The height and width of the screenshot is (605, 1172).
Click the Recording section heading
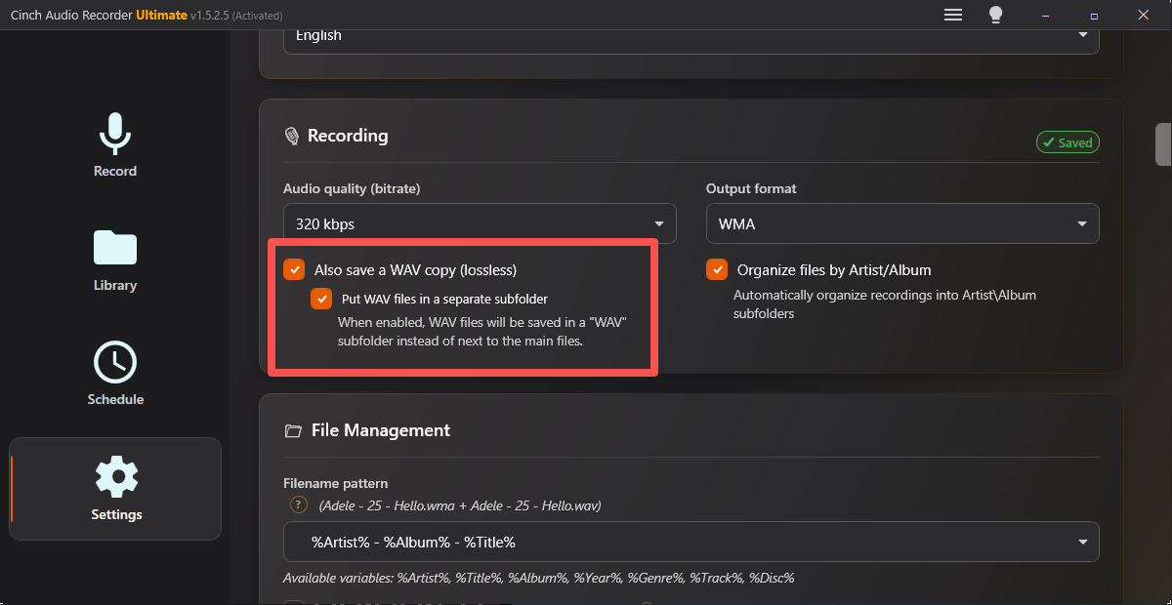pos(348,136)
